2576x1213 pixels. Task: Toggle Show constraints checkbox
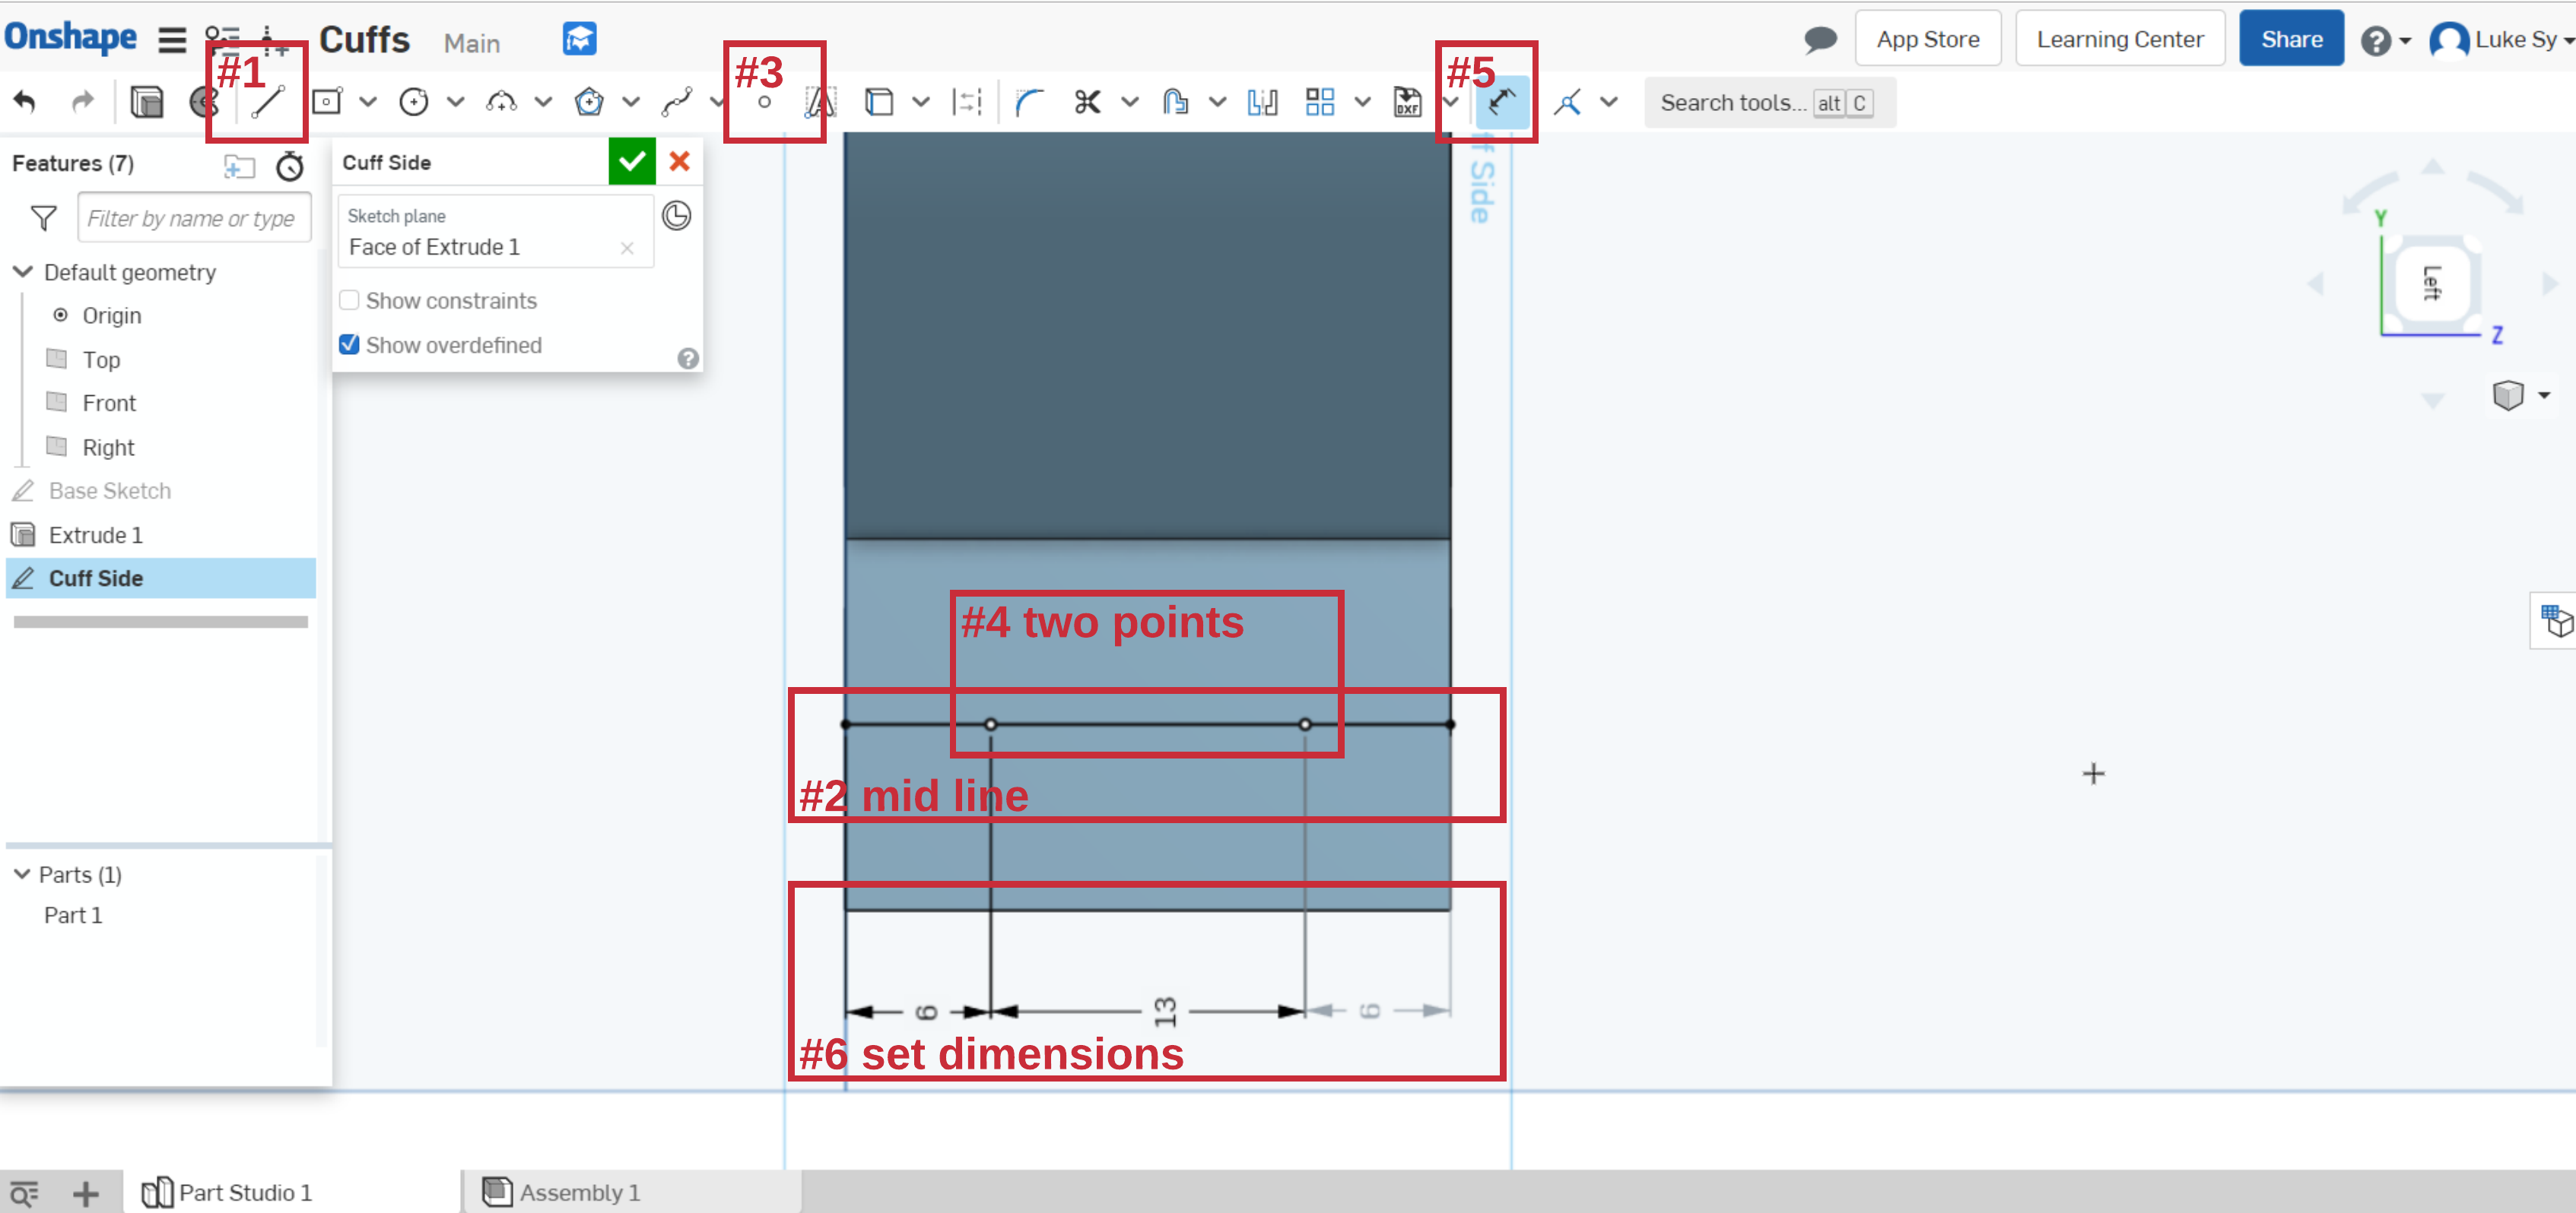[350, 300]
